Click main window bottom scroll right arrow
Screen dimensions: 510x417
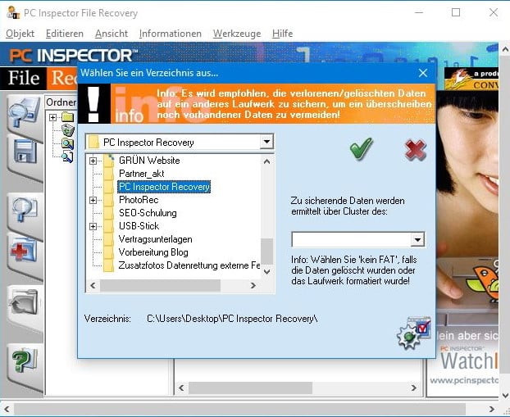click(x=492, y=409)
